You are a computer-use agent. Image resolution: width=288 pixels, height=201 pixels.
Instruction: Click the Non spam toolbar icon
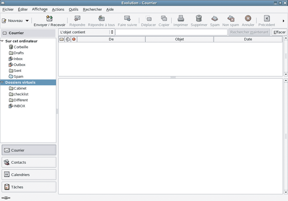pyautogui.click(x=231, y=19)
